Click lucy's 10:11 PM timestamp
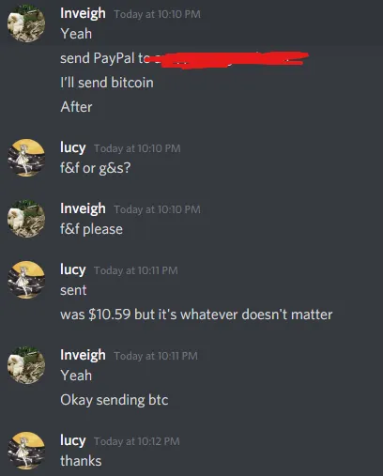Image resolution: width=383 pixels, height=476 pixels. (x=136, y=270)
